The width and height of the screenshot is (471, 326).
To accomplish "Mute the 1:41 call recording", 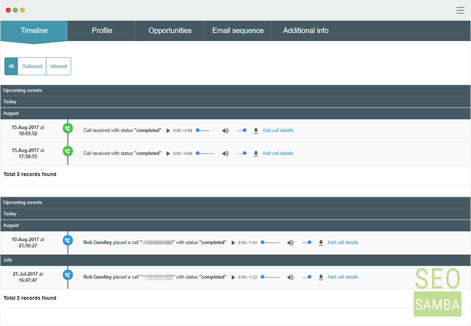I will click(290, 243).
